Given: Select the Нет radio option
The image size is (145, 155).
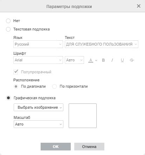Looking at the screenshot, I should pyautogui.click(x=8, y=21).
